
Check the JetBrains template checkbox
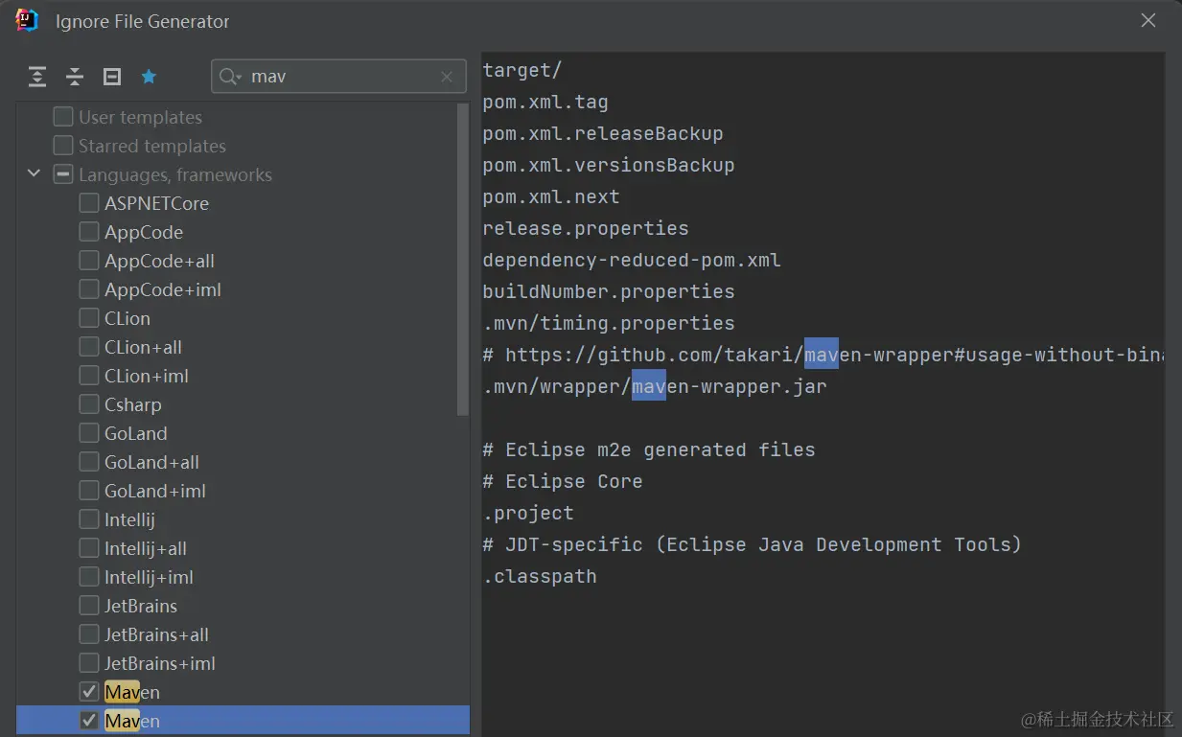click(89, 606)
